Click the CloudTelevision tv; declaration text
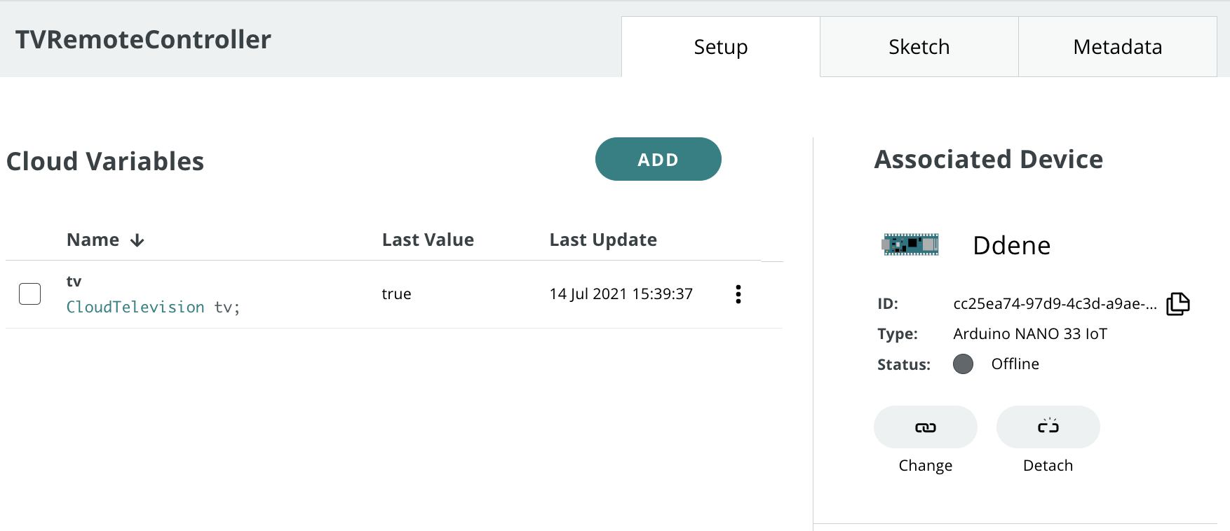The width and height of the screenshot is (1230, 531). (153, 308)
